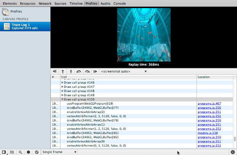Open the programs.js:467 source link
The height and width of the screenshot is (155, 237).
click(x=209, y=103)
